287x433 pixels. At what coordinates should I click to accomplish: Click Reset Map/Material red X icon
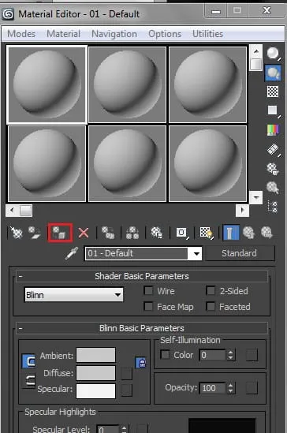[x=84, y=233]
